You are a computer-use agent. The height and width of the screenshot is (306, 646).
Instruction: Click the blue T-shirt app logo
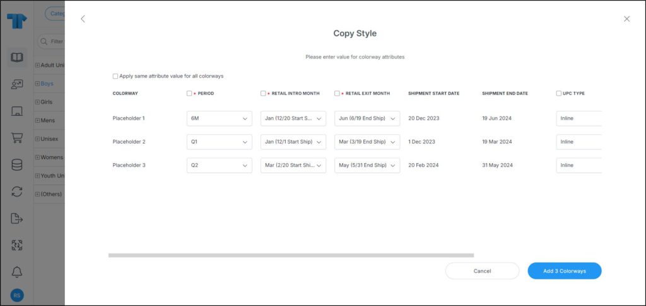point(17,21)
